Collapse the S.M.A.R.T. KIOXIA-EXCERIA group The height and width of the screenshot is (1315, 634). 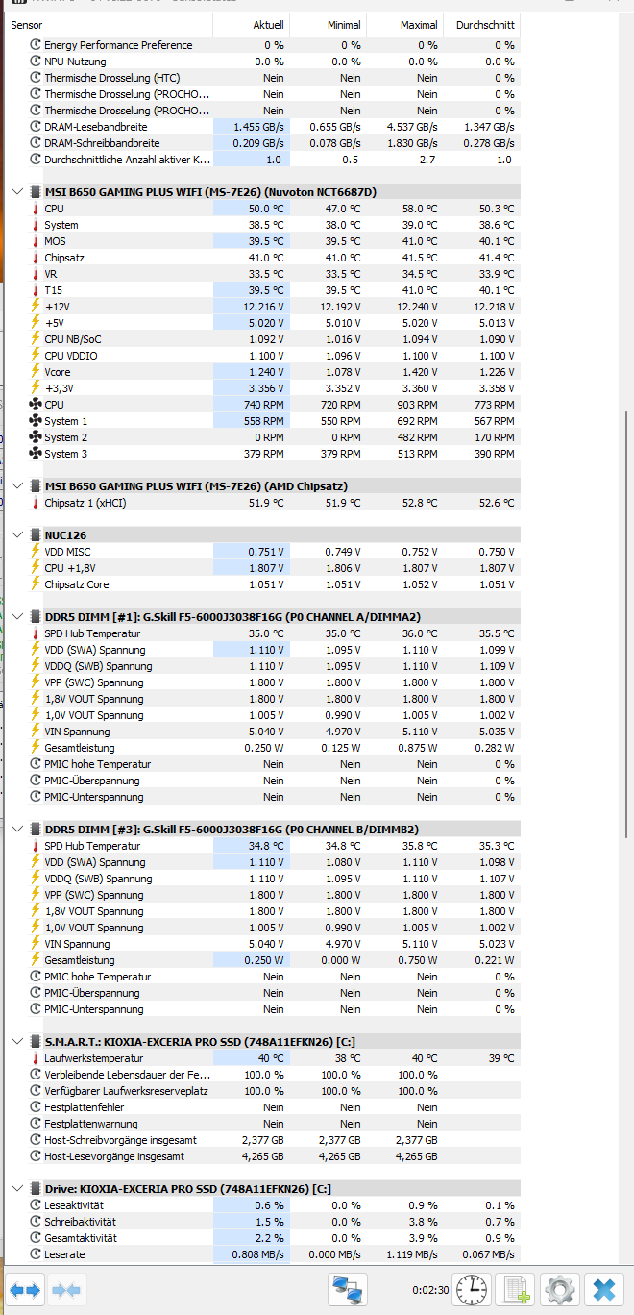(x=16, y=1042)
